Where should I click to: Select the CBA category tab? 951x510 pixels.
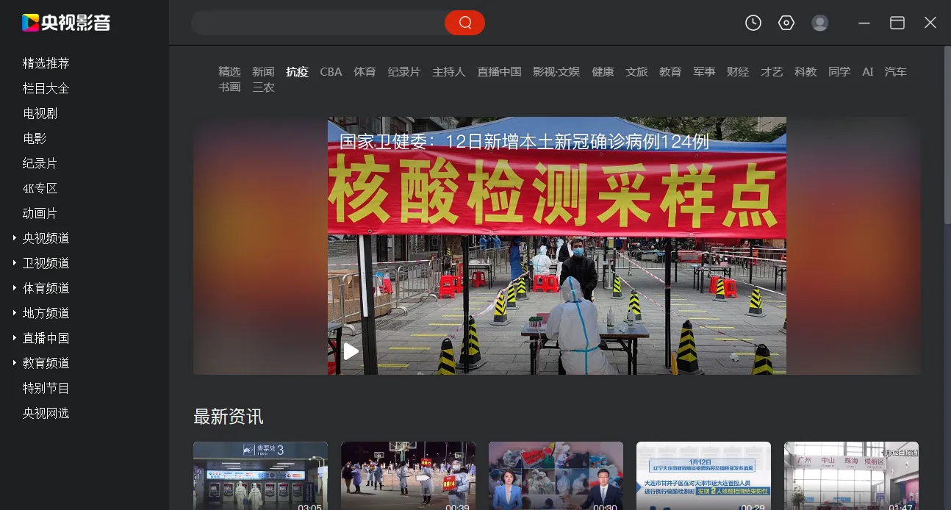[x=331, y=72]
